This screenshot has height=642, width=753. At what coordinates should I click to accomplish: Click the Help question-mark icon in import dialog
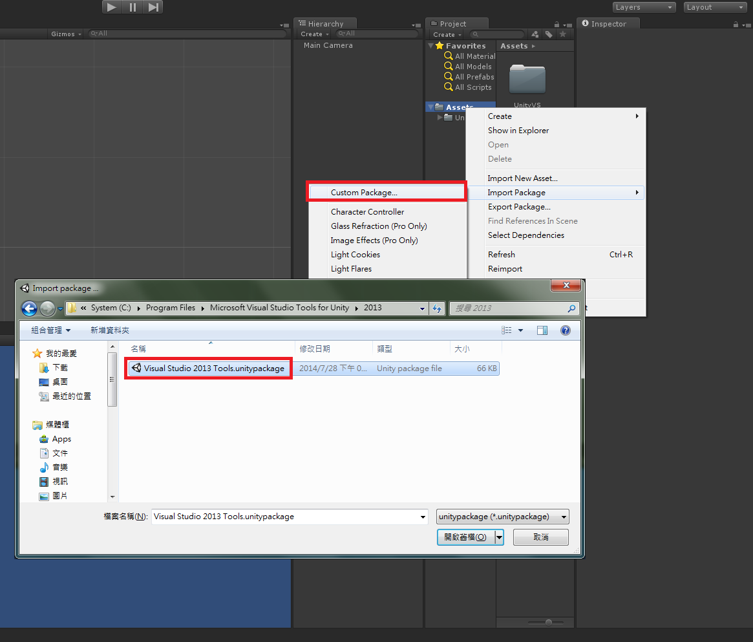(x=565, y=330)
